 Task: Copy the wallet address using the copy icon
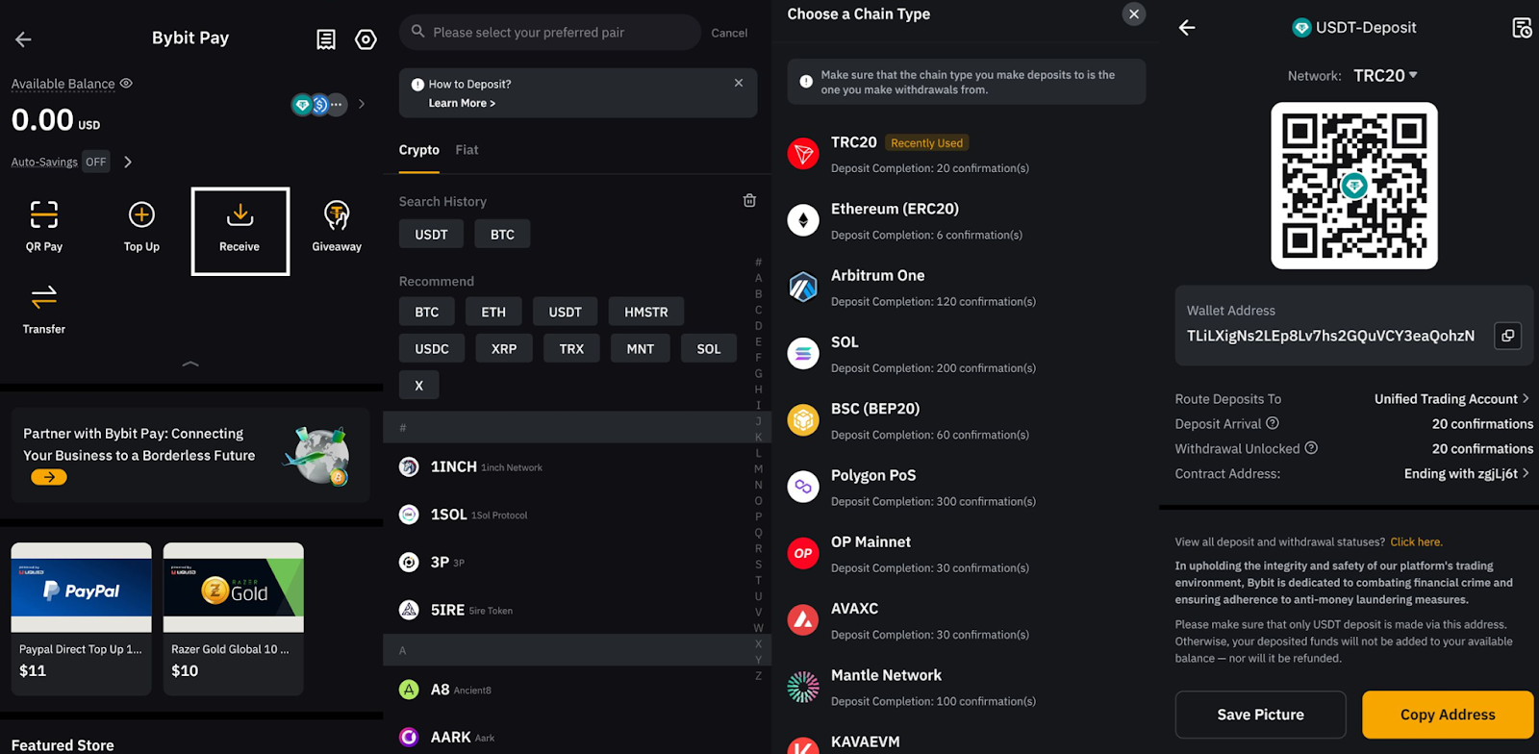1507,336
